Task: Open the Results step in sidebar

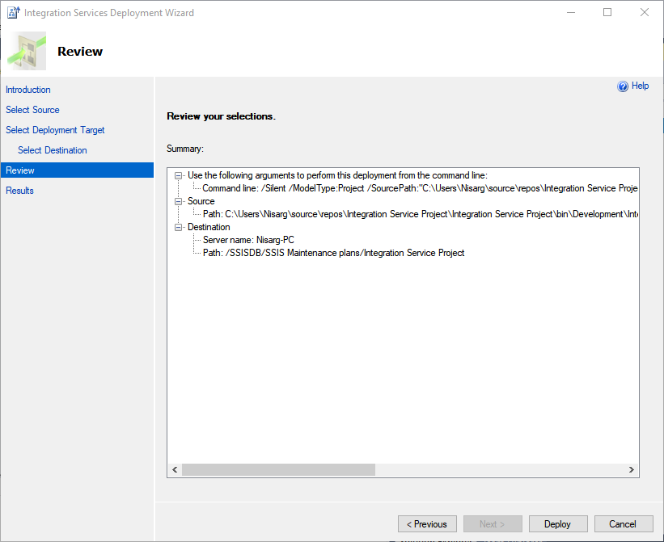Action: (20, 191)
